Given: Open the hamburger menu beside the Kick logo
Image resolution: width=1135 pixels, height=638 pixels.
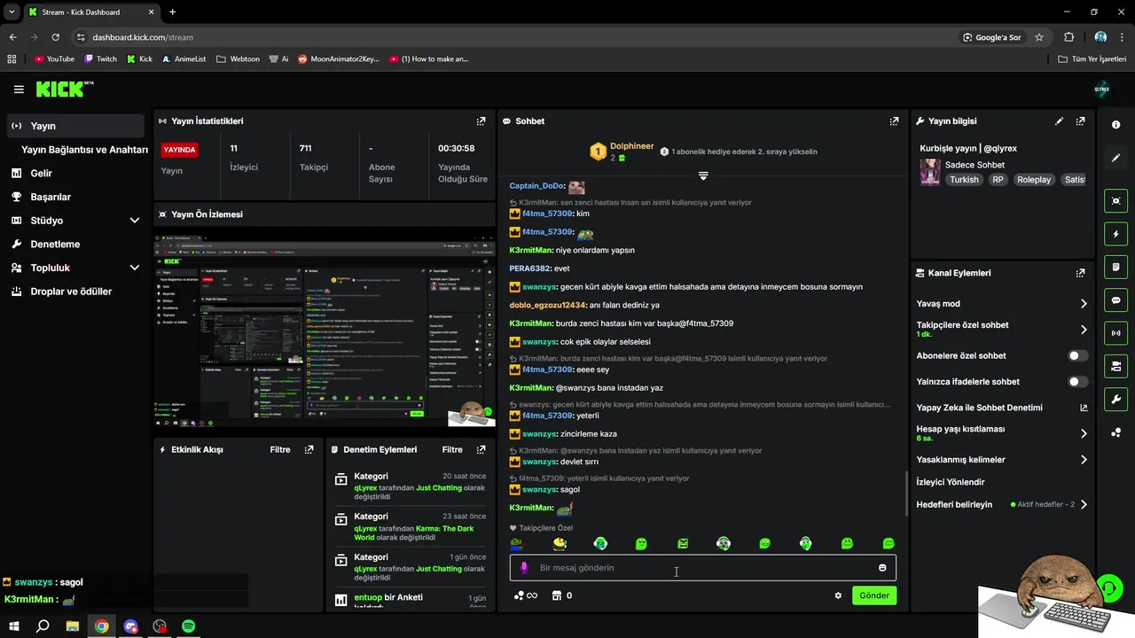Looking at the screenshot, I should (19, 89).
